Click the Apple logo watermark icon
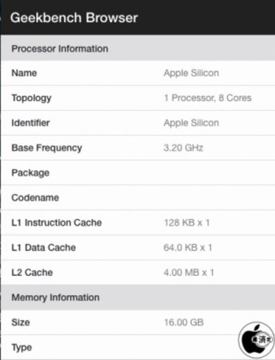This screenshot has width=275, height=360. tap(255, 339)
